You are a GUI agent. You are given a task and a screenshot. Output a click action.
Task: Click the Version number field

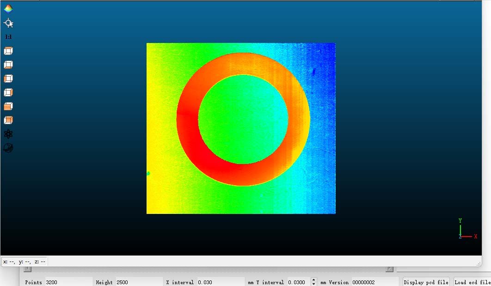[x=375, y=282]
